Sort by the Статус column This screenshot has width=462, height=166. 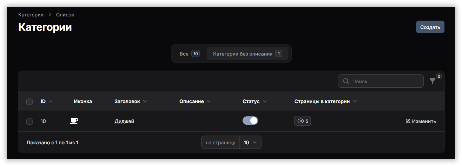point(254,101)
